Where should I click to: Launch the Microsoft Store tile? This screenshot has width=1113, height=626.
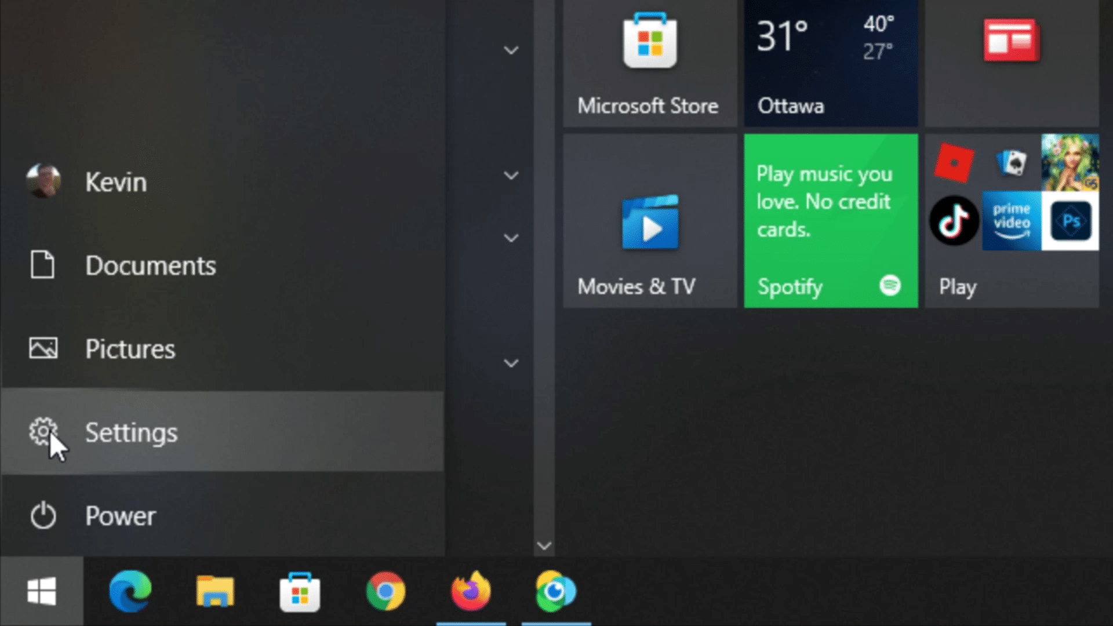[650, 63]
